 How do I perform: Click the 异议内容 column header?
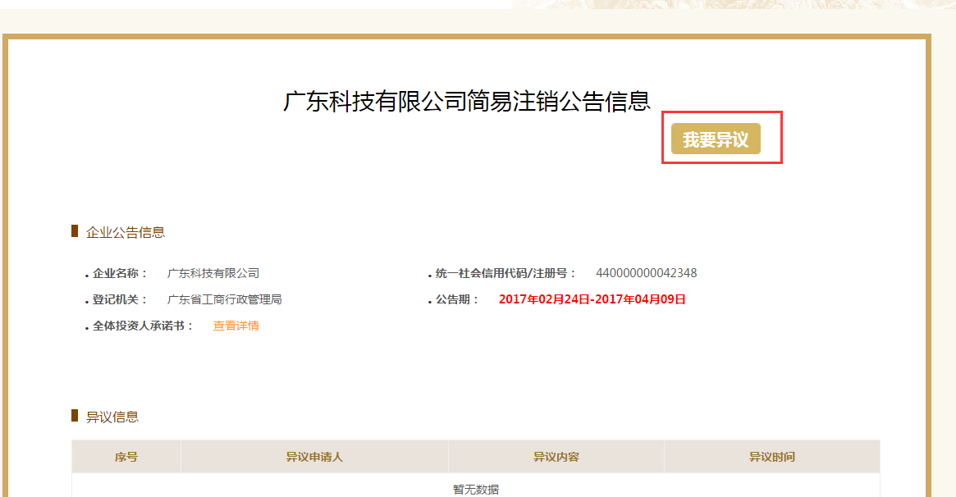coord(556,457)
